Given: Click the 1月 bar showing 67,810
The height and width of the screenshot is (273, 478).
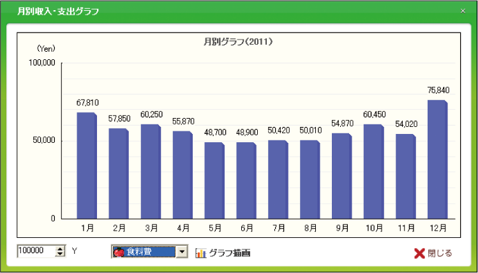Looking at the screenshot, I should click(x=86, y=166).
